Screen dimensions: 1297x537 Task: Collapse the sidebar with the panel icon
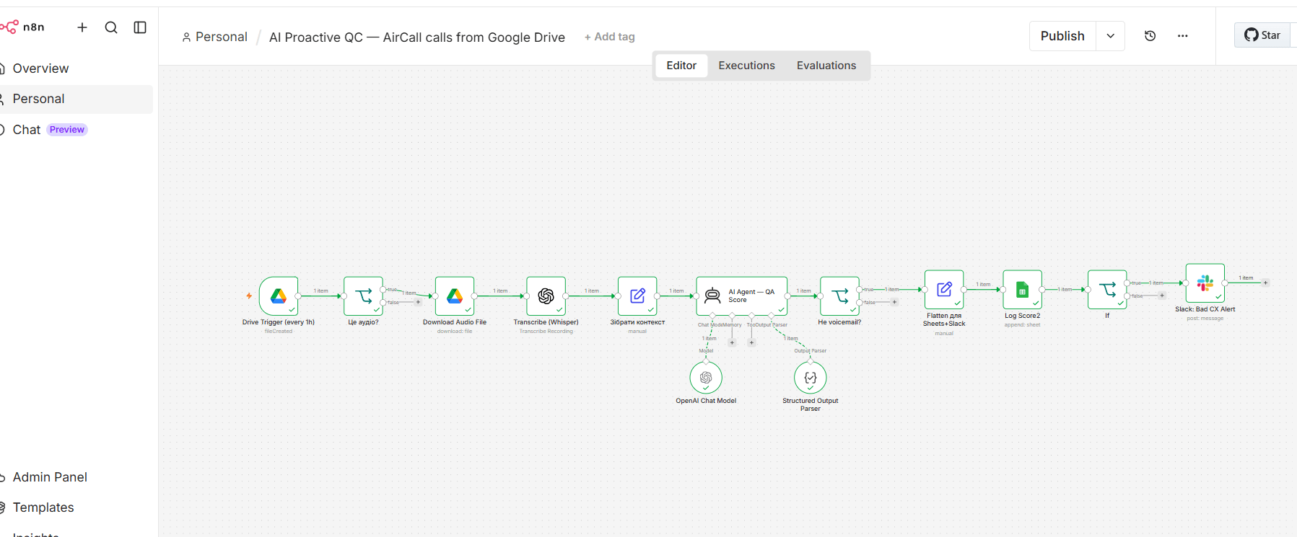(140, 27)
